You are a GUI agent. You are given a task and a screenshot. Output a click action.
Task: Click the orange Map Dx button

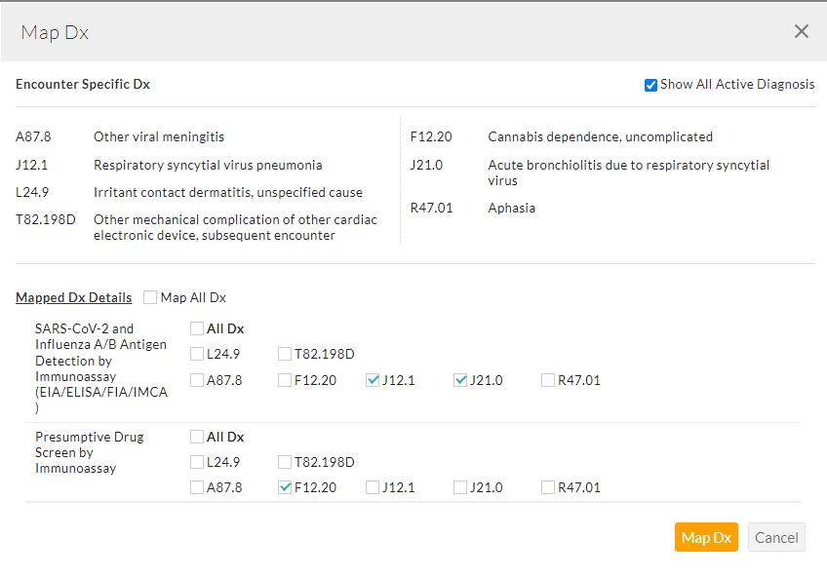click(x=706, y=538)
